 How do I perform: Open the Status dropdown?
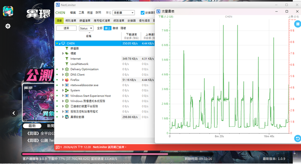[x=86, y=28]
